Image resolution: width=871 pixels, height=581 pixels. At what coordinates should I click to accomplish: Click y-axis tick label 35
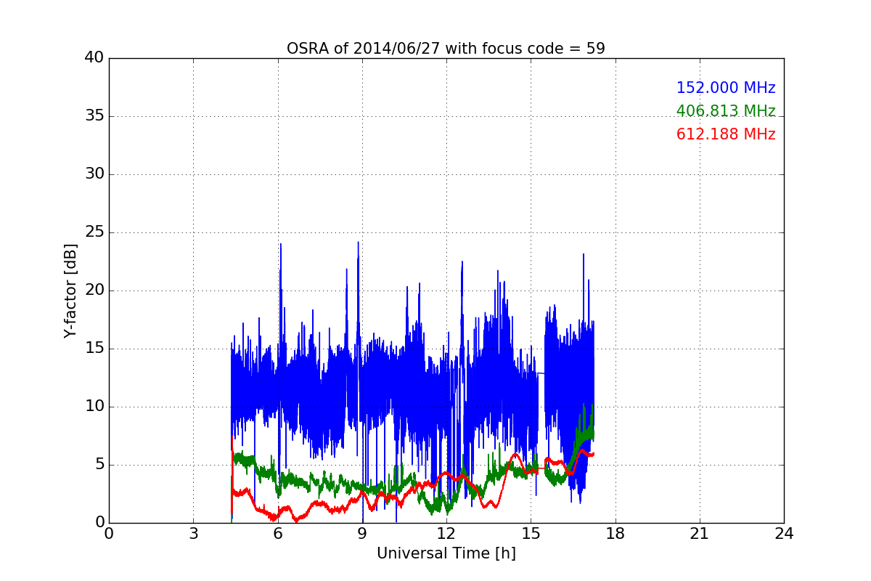[94, 116]
